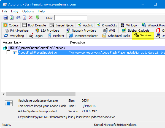The width and height of the screenshot is (165, 128).
Task: Click the Description column header
Action: coord(117,42)
